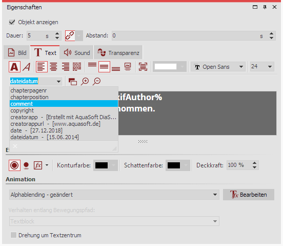Select creatorappurl variable entry
Viewport: 283px width, 246px height.
tap(64, 124)
